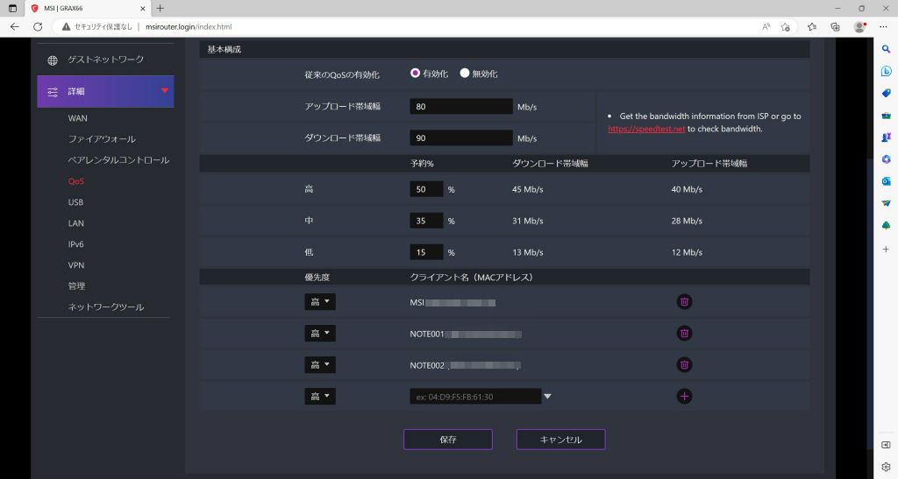Refresh the browser page

(x=38, y=27)
